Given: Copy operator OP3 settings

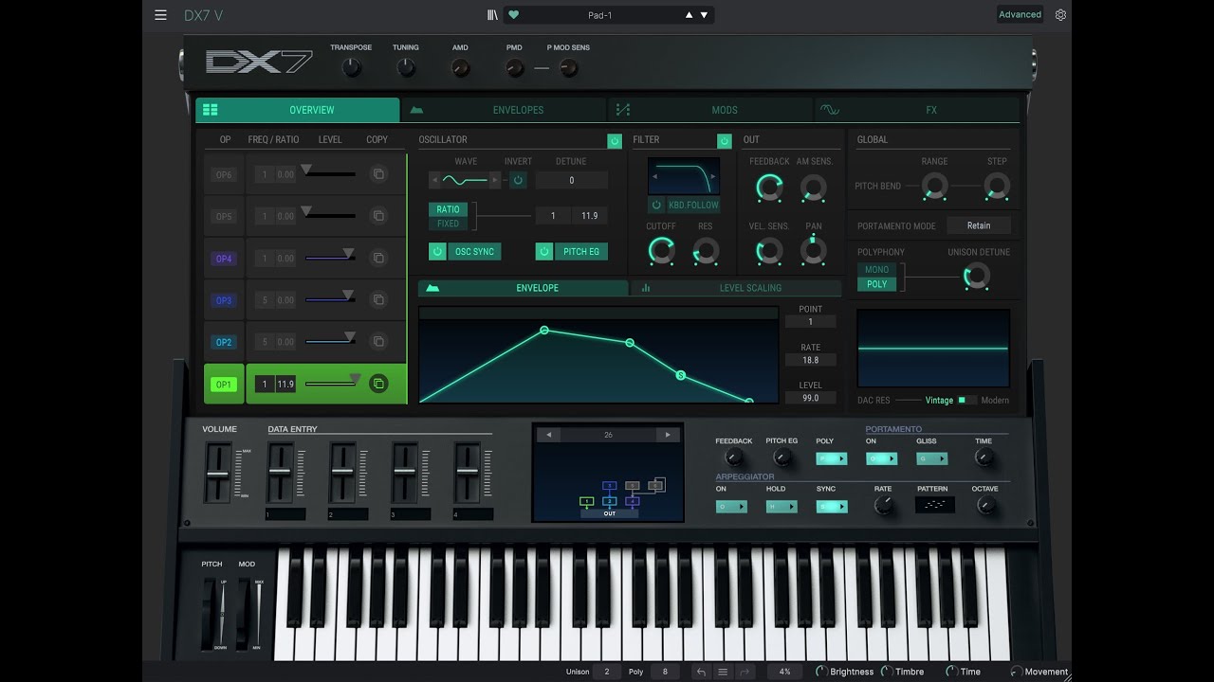Looking at the screenshot, I should 378,300.
